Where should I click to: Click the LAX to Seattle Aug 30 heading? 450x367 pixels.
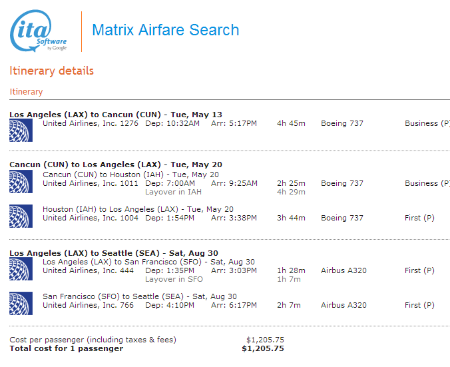pos(114,253)
